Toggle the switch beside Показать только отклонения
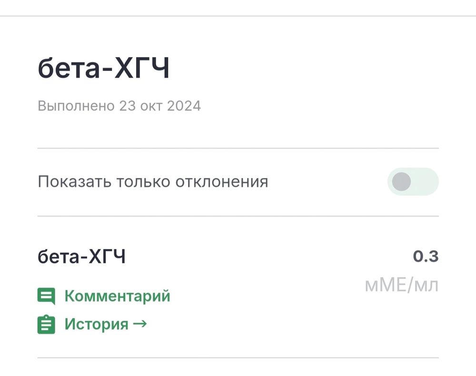The image size is (476, 376). (x=412, y=181)
